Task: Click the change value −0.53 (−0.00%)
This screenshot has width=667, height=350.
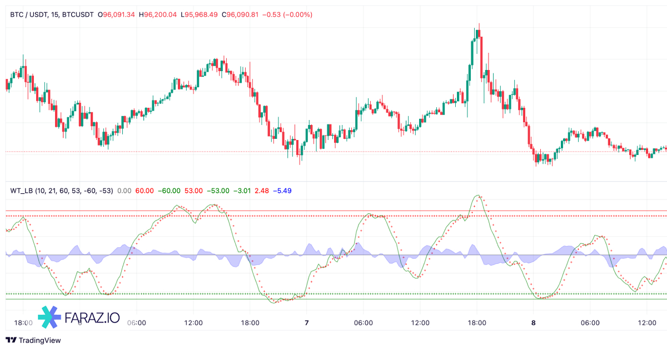Action: click(x=288, y=14)
